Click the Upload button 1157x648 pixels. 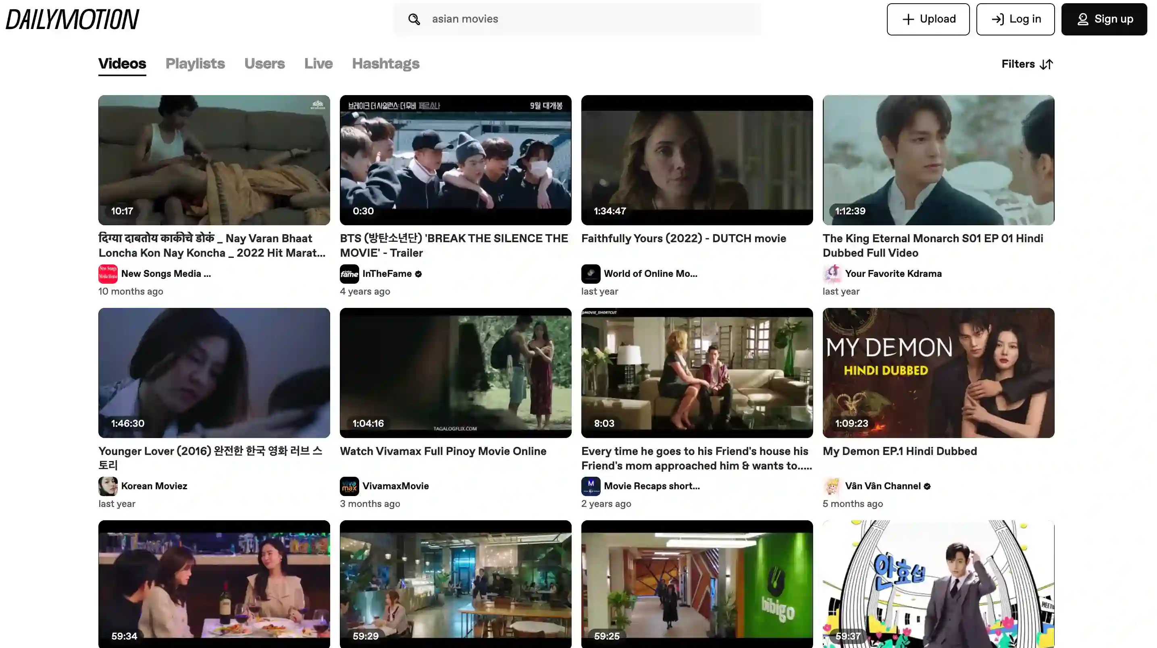tap(928, 19)
